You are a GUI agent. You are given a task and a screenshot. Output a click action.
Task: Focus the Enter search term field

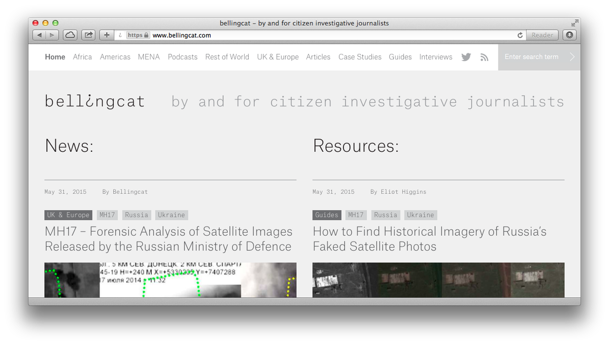tap(532, 57)
